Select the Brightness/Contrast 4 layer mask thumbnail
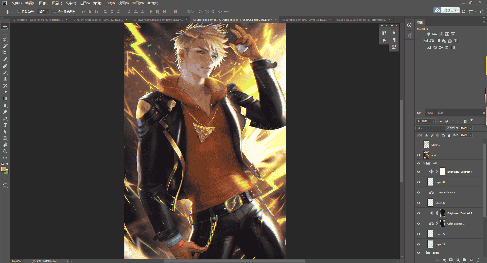487x263 pixels. click(x=442, y=172)
